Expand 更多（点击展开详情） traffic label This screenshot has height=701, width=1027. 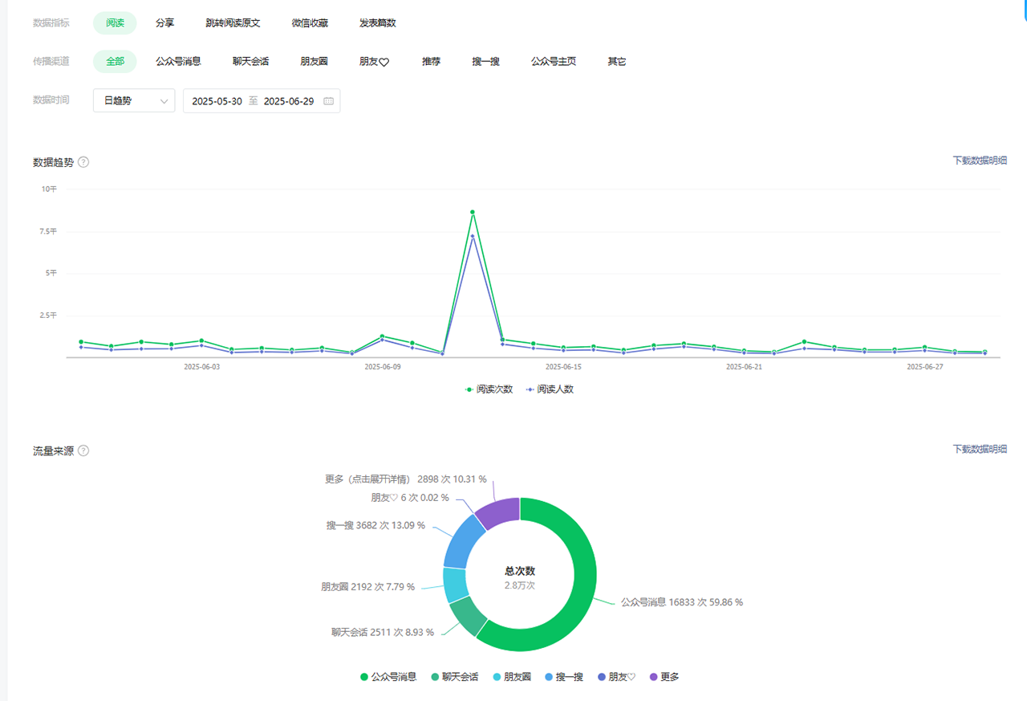[x=370, y=479]
